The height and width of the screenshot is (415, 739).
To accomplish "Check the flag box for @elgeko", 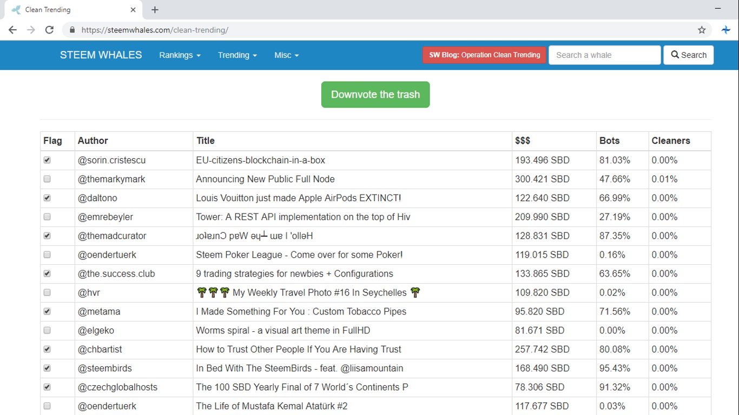I will click(x=47, y=330).
